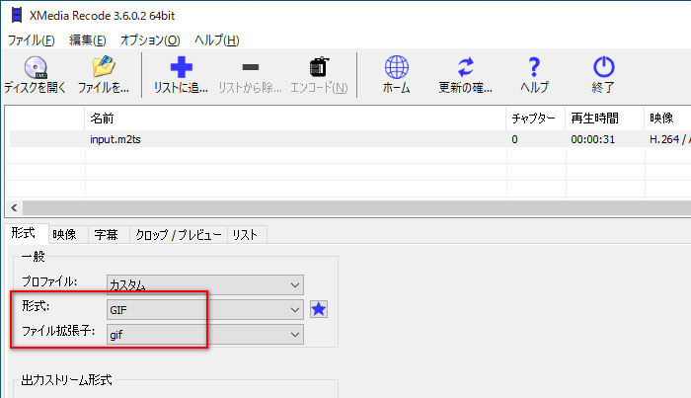Open file via ファイルを... folder icon
Screen dimensions: 691x398
[x=104, y=66]
